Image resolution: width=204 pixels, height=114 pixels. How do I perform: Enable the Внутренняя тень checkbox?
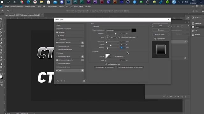(x=57, y=46)
